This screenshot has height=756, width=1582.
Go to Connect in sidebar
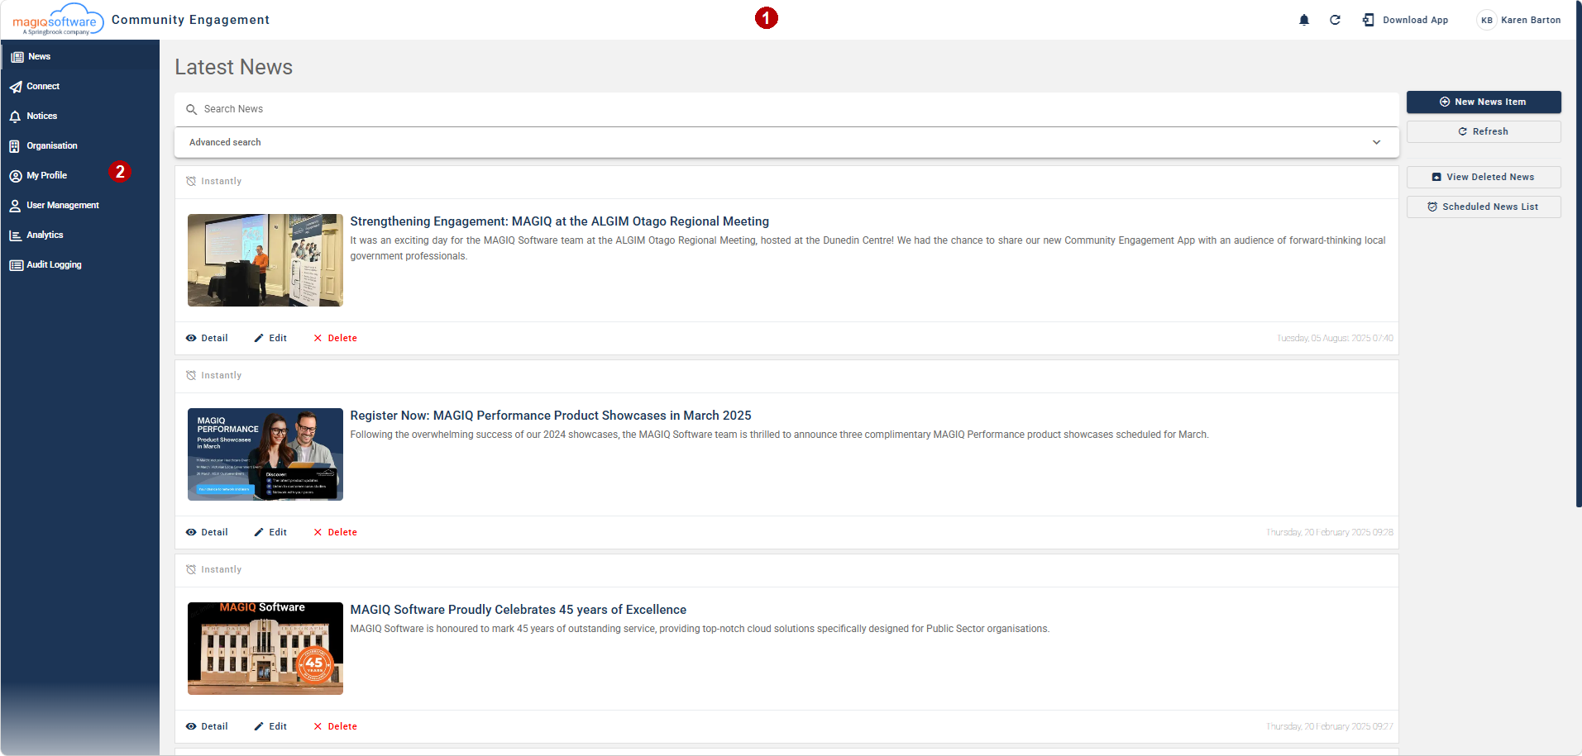[79, 86]
